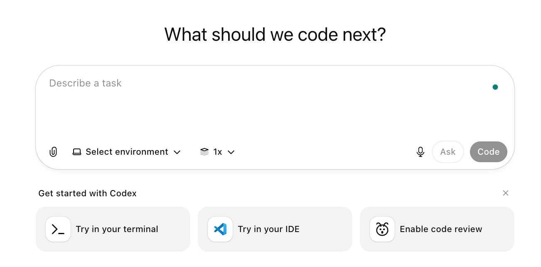Click the terminal prompt icon

click(x=58, y=229)
